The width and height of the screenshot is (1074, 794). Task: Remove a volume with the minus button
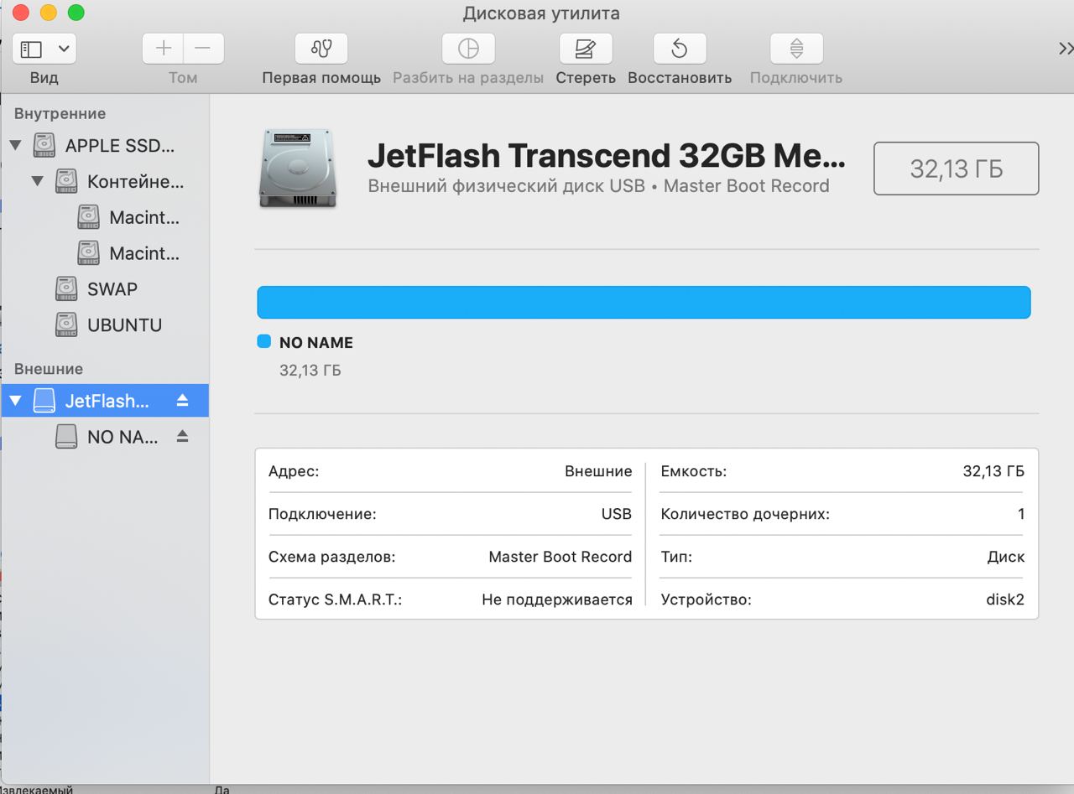click(x=203, y=49)
